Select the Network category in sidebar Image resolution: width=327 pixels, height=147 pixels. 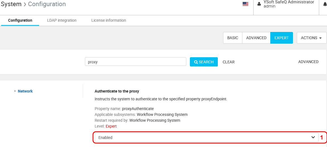click(25, 91)
